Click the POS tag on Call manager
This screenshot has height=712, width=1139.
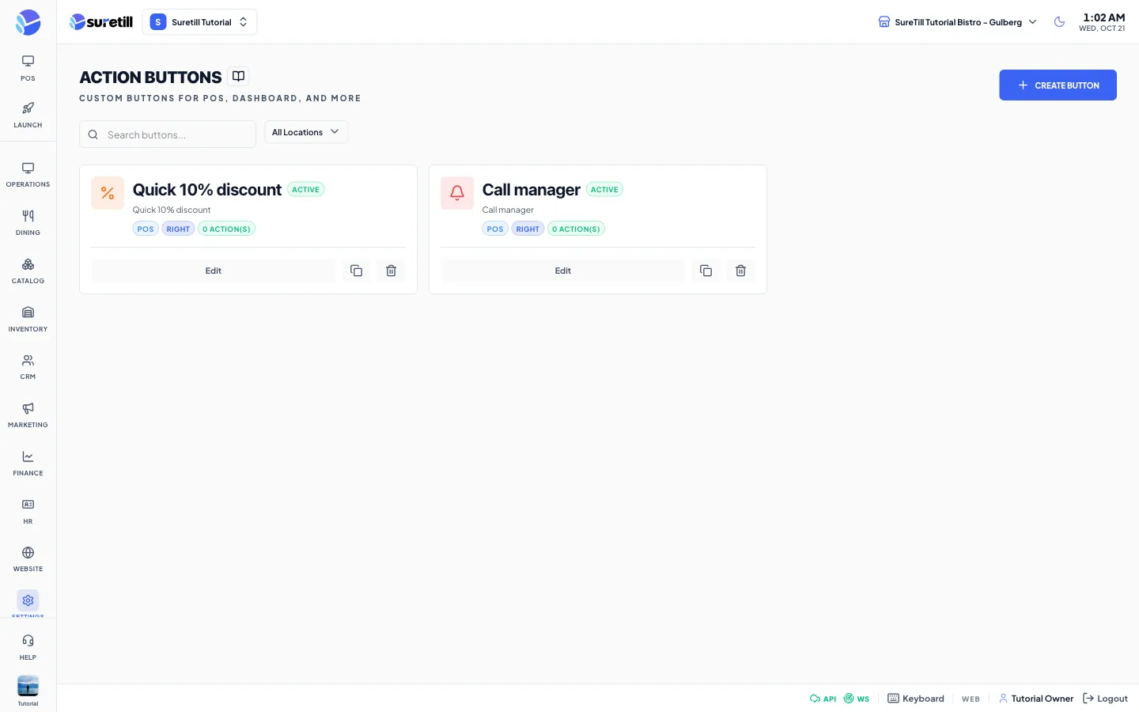[495, 229]
